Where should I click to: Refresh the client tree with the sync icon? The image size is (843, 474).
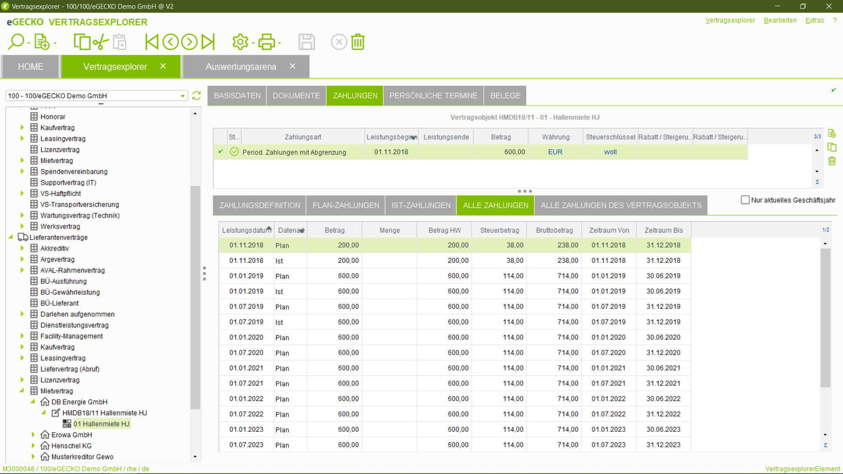196,96
